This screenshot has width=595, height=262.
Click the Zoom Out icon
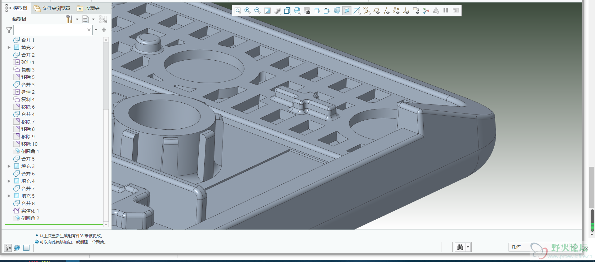click(x=258, y=11)
